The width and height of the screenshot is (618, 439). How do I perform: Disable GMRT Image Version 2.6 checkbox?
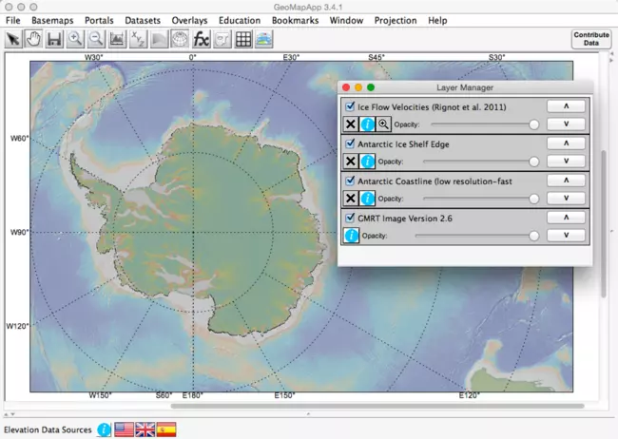click(x=350, y=218)
